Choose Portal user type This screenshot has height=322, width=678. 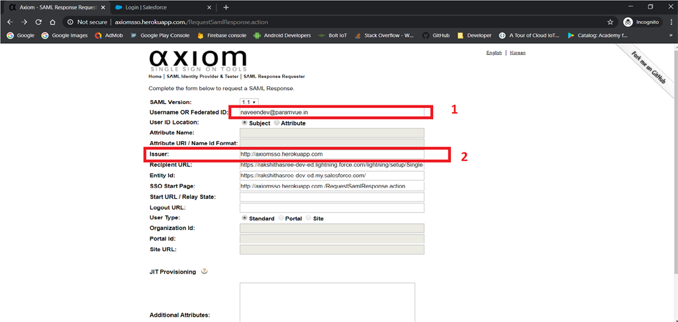click(x=281, y=218)
